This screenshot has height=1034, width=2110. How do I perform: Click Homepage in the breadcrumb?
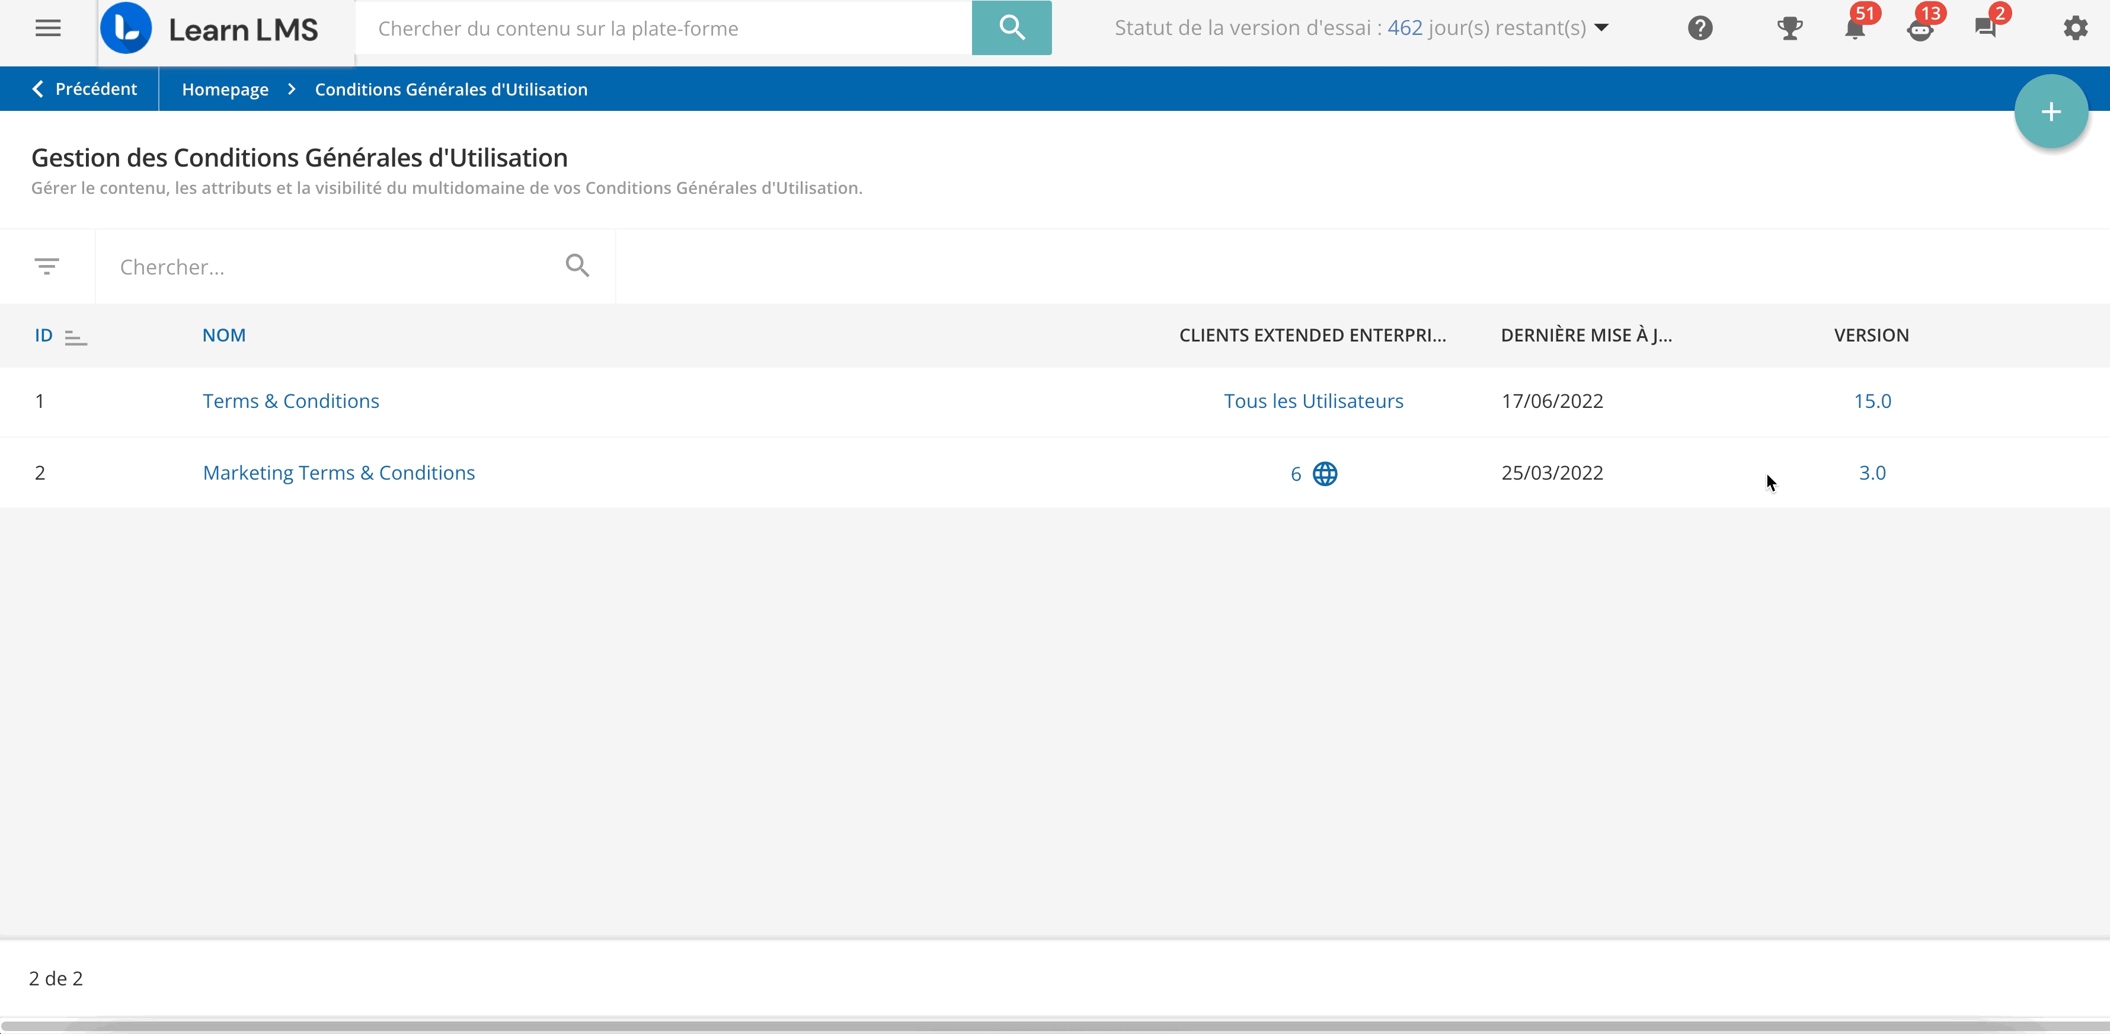pyautogui.click(x=225, y=90)
